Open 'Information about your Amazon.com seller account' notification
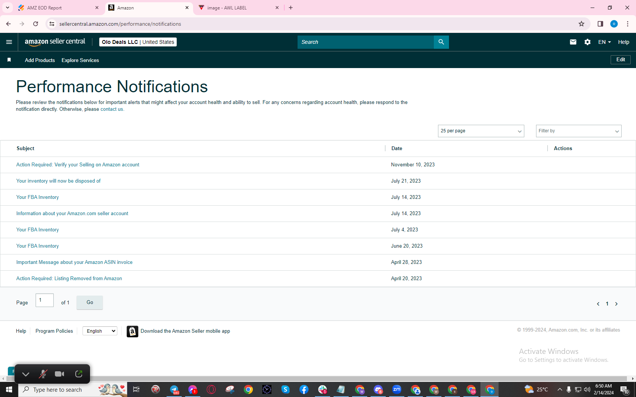The height and width of the screenshot is (397, 636). pyautogui.click(x=72, y=214)
